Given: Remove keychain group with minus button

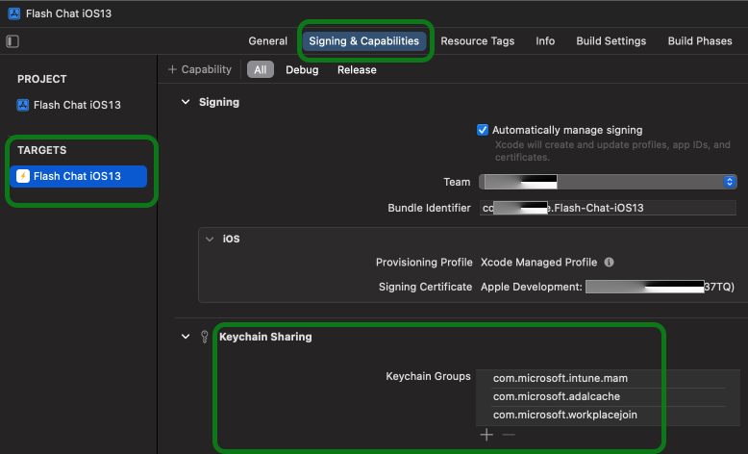Looking at the screenshot, I should pos(509,435).
